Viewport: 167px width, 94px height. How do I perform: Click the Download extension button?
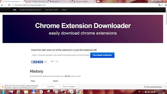(x=102, y=55)
